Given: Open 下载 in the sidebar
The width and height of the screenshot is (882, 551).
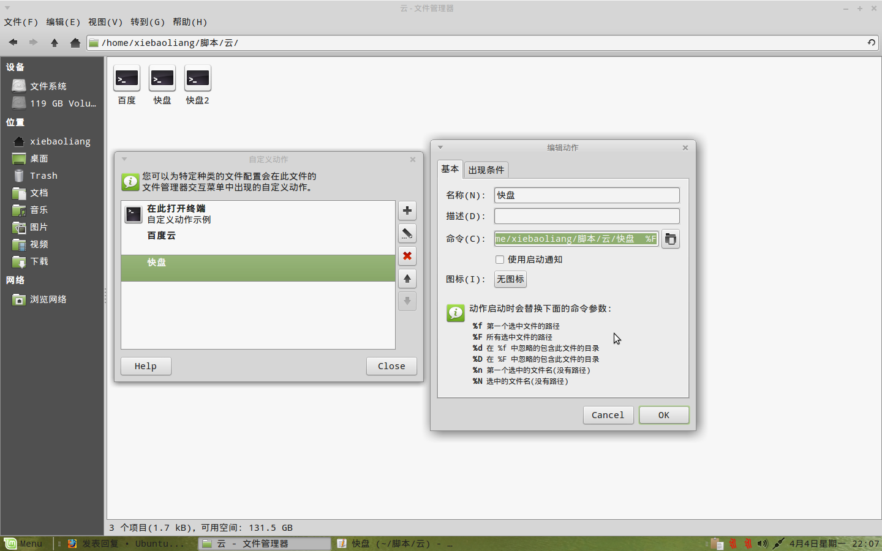Looking at the screenshot, I should coord(31,261).
